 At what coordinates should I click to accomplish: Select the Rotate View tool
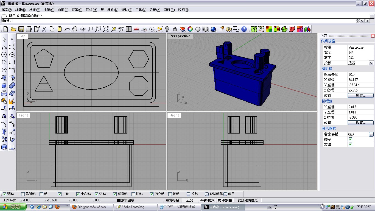(x=82, y=29)
